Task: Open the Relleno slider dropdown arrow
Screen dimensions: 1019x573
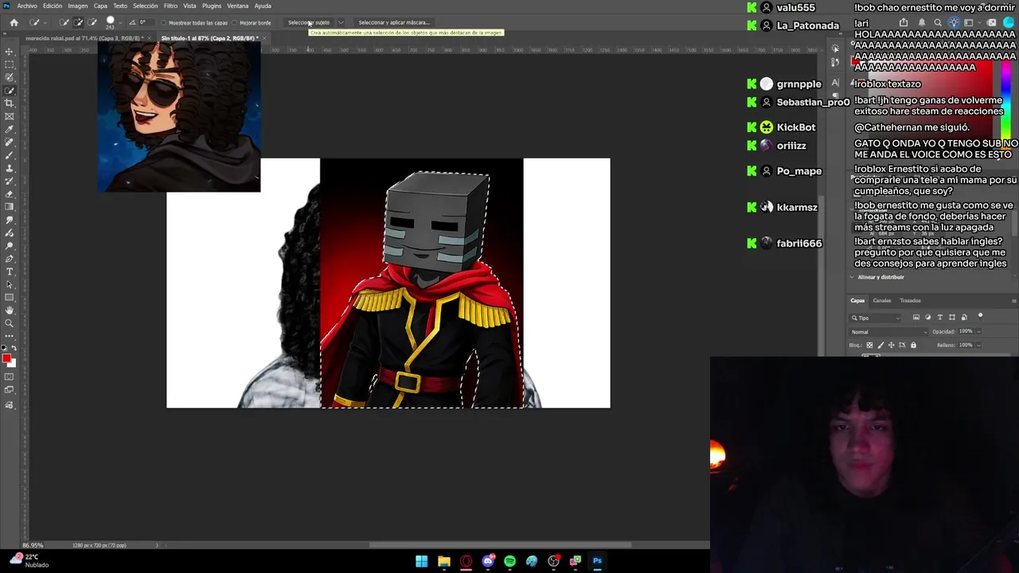Action: 978,345
